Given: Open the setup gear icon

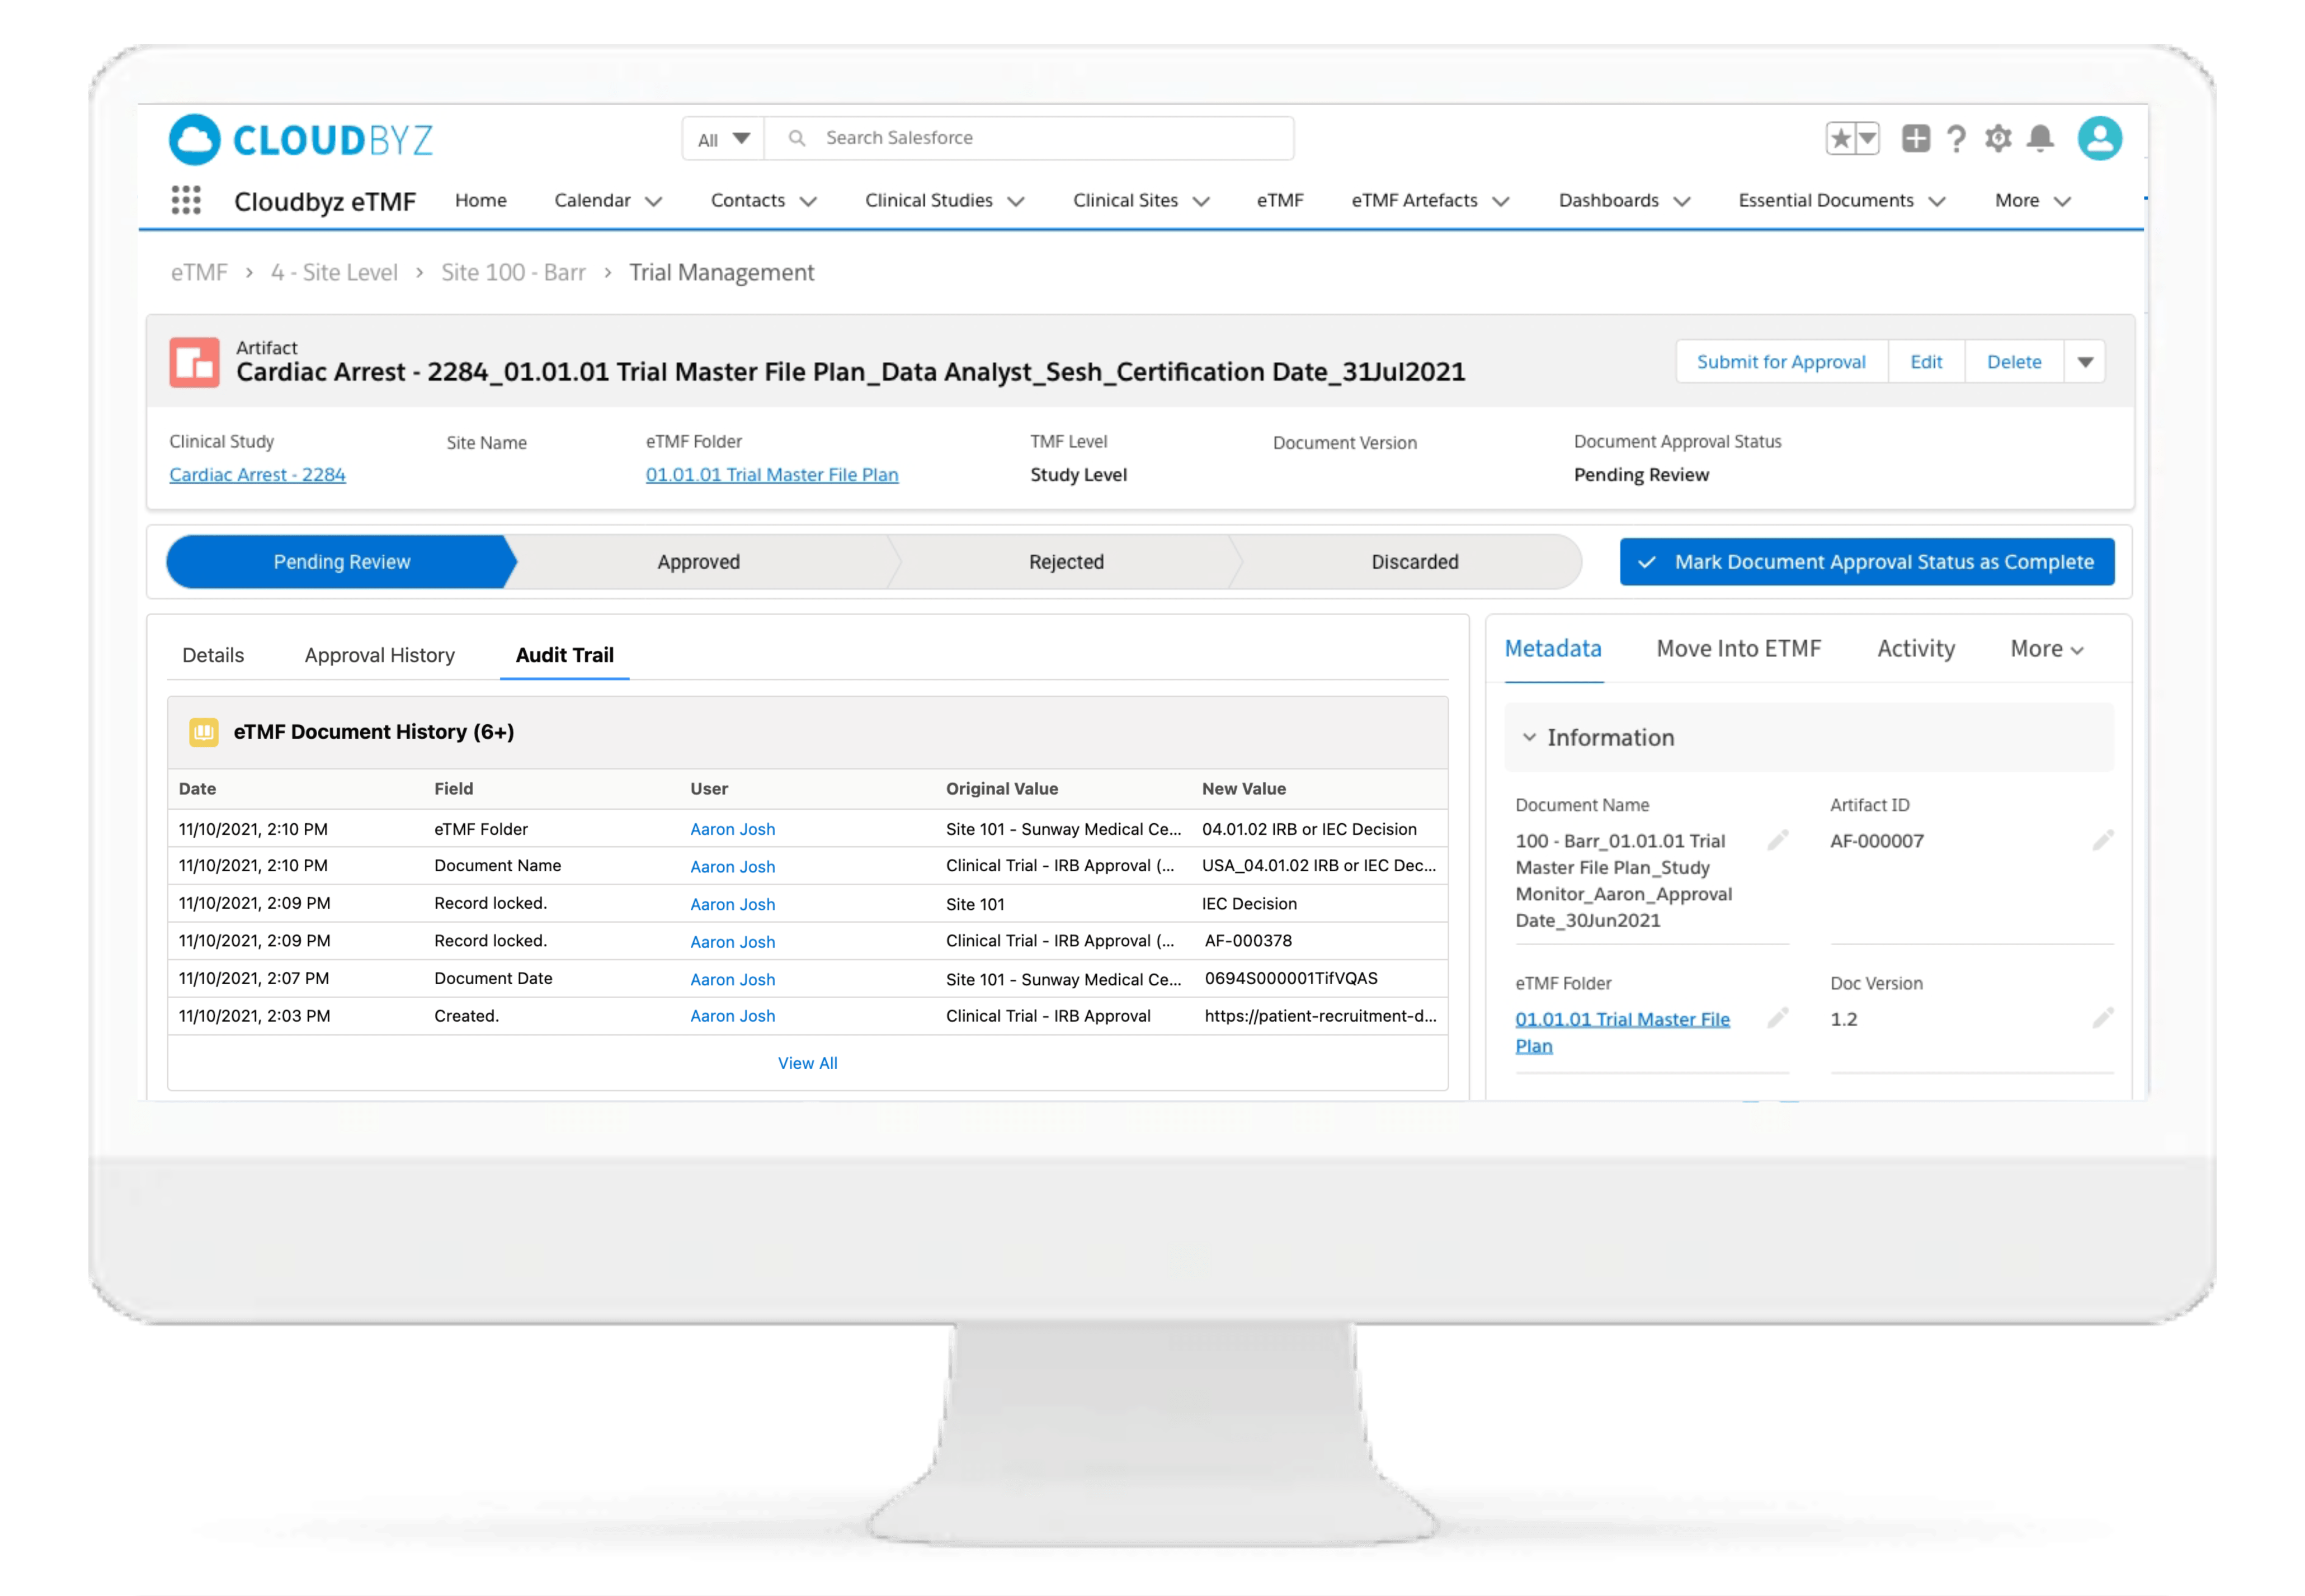Looking at the screenshot, I should [1998, 138].
